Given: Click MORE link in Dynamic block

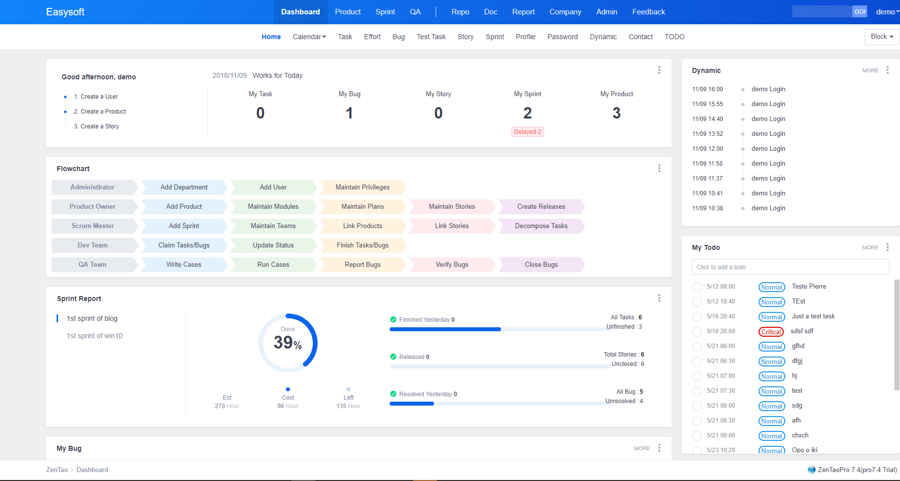Looking at the screenshot, I should pos(870,70).
